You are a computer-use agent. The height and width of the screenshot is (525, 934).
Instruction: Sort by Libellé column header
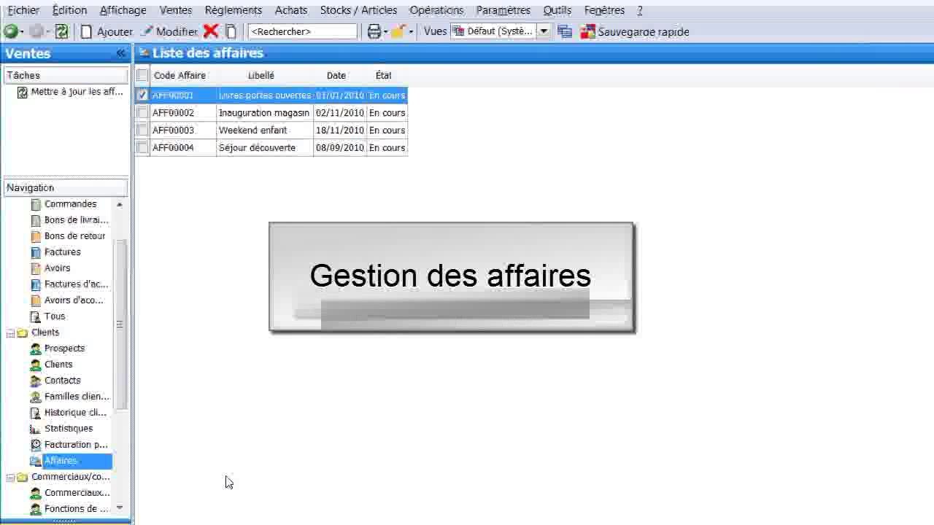(261, 75)
